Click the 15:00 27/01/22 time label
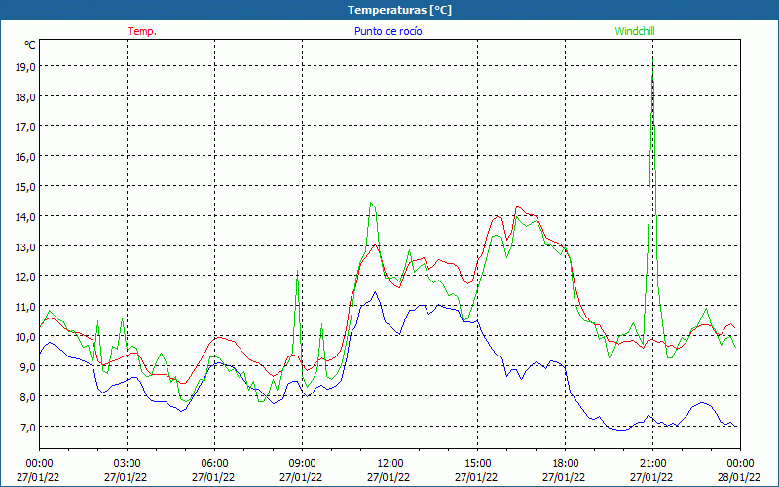Screen dimensions: 779x487 point(476,470)
